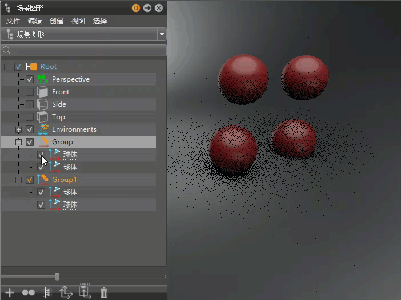Open the 场景图形 panel type dropdown arrow
The height and width of the screenshot is (300, 401).
pyautogui.click(x=162, y=34)
